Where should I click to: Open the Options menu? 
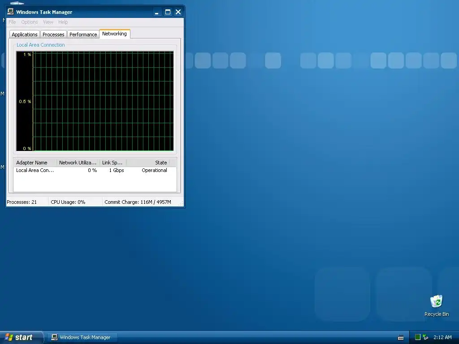(30, 22)
